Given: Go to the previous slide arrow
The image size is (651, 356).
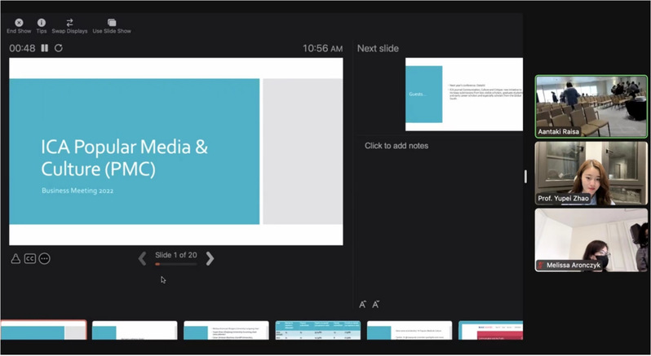Looking at the screenshot, I should tap(143, 258).
